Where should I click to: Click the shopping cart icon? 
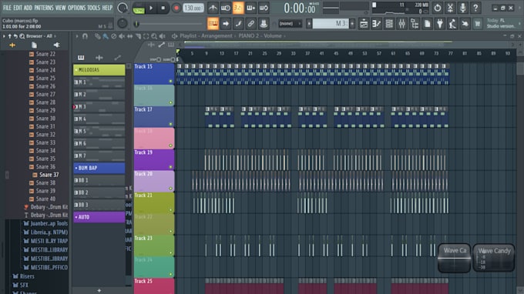point(478,24)
